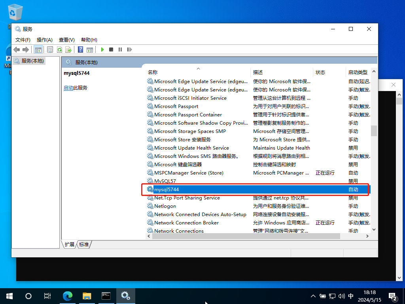Switch to the 标准 tab
This screenshot has width=405, height=304.
(x=84, y=245)
